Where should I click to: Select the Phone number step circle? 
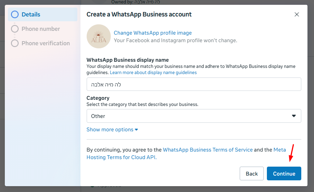(14, 29)
